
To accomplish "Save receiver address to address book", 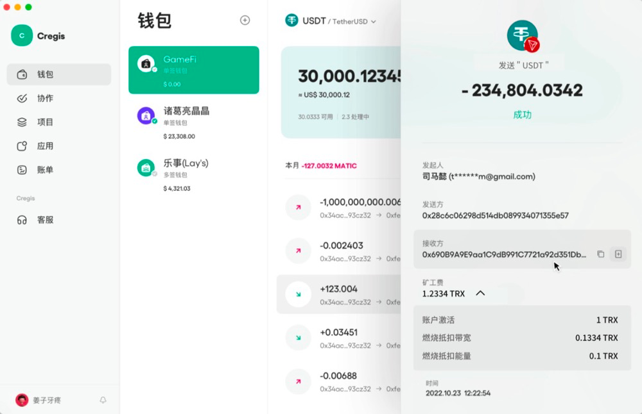I will point(618,254).
